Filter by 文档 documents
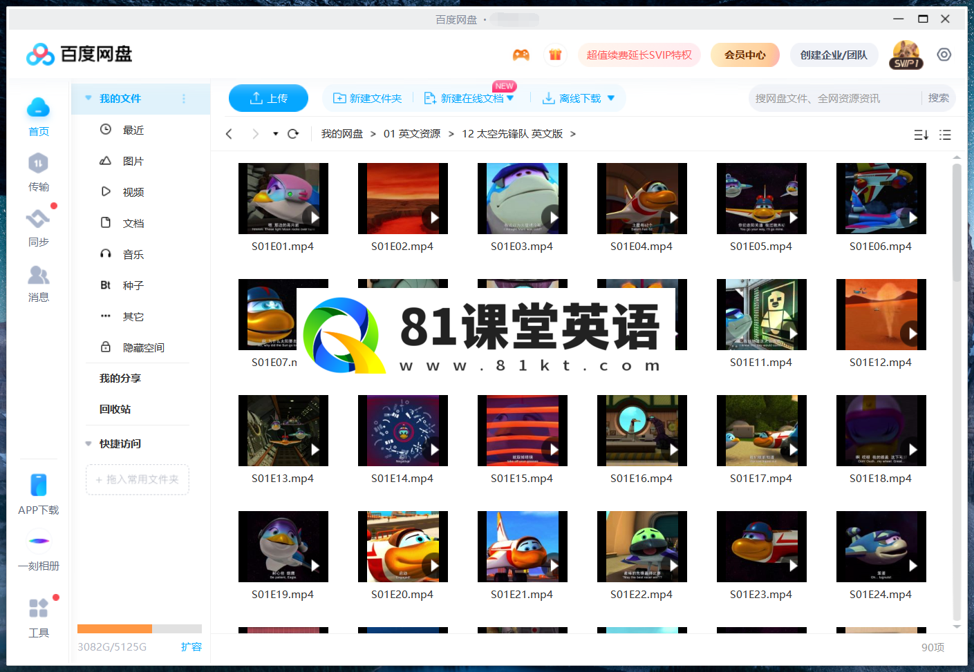 pyautogui.click(x=133, y=223)
